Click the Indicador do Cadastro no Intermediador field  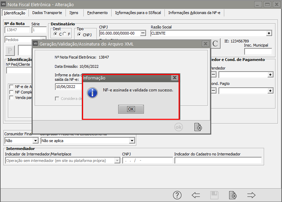(x=218, y=161)
